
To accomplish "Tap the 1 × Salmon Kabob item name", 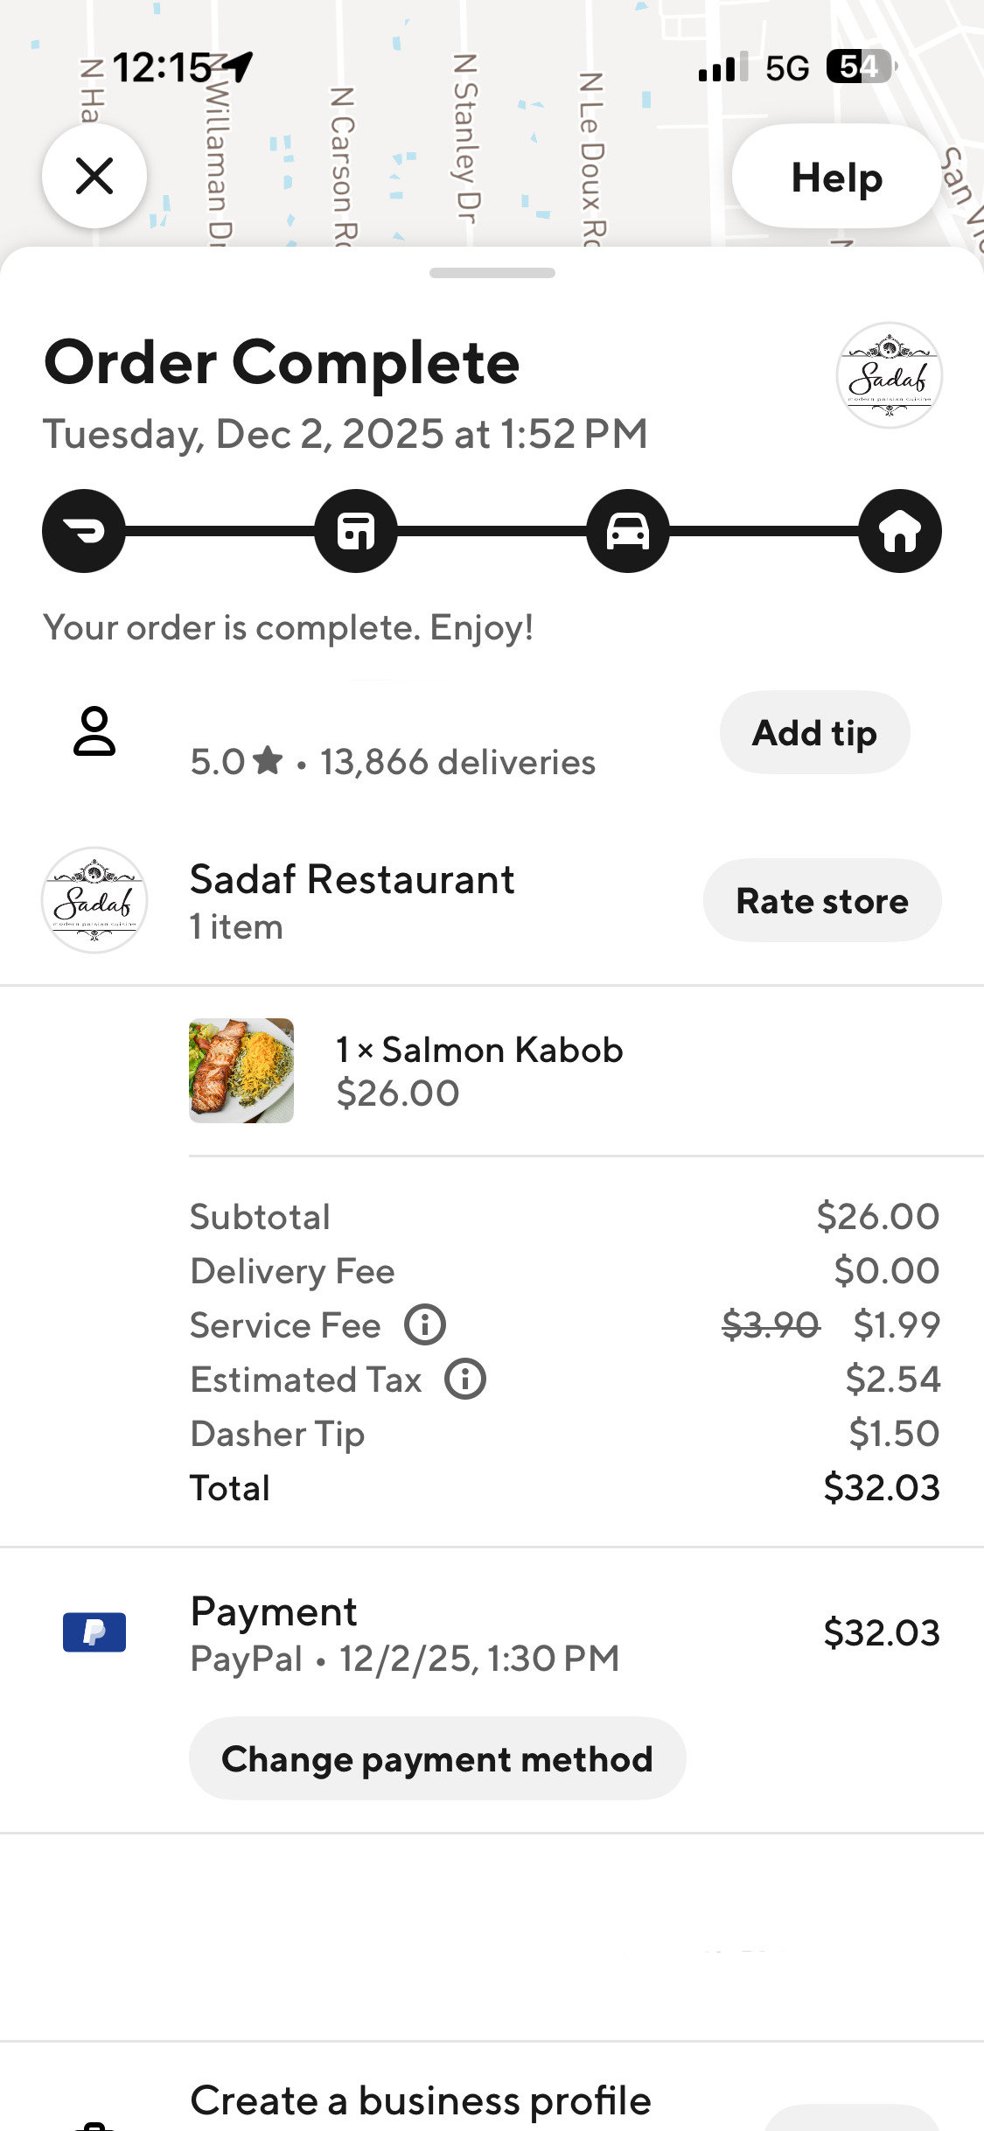I will 480,1050.
